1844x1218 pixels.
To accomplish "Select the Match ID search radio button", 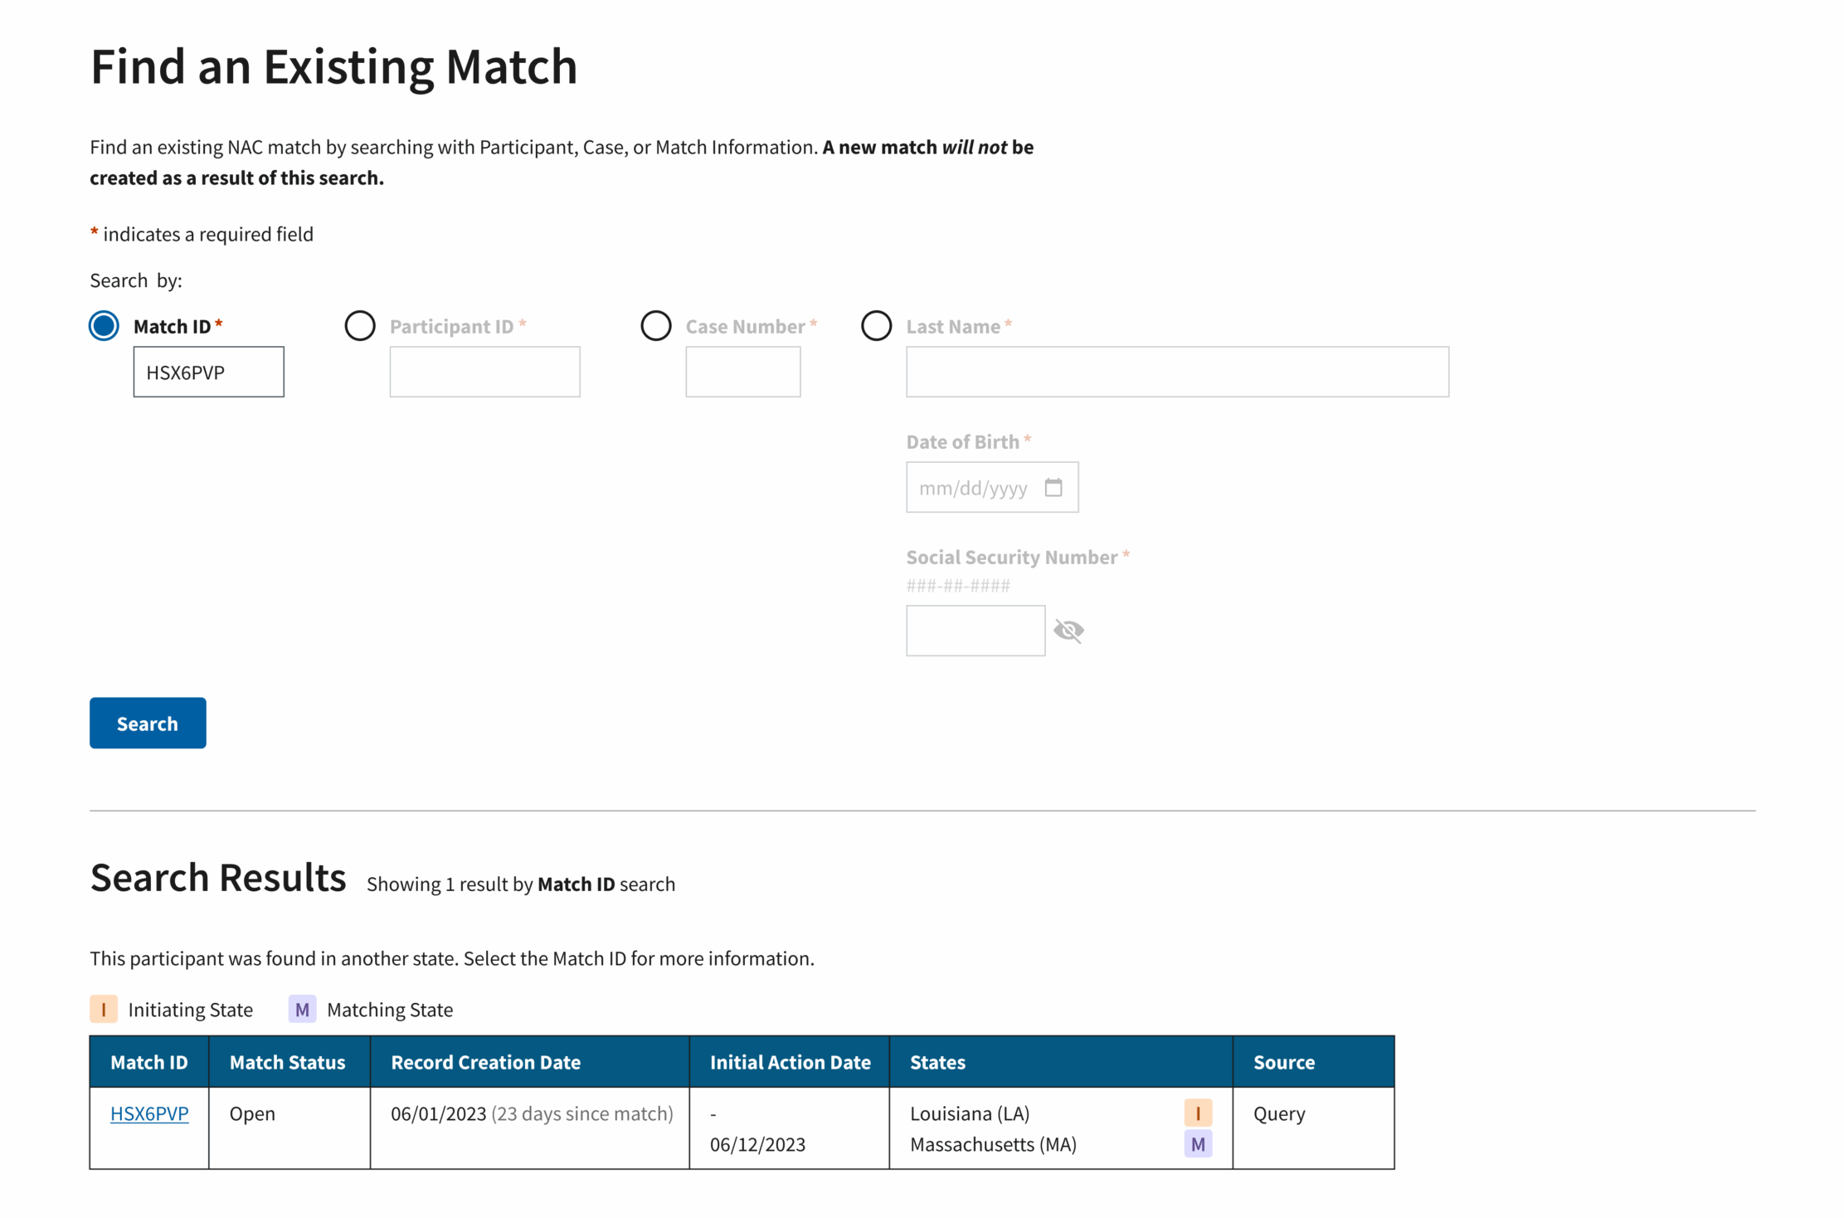I will coord(103,325).
